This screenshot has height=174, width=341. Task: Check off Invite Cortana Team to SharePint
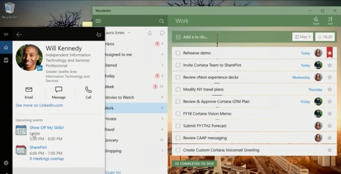(x=178, y=65)
